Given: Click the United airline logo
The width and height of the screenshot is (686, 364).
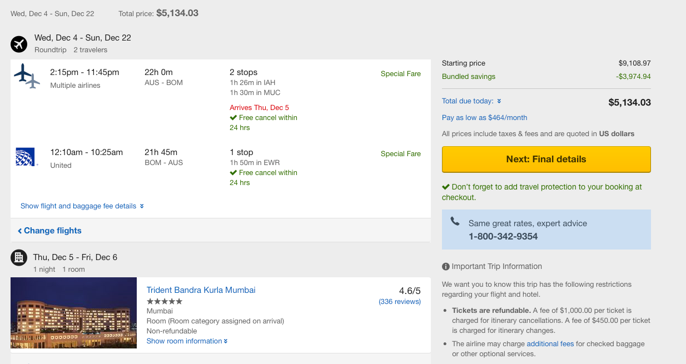Looking at the screenshot, I should point(26,157).
